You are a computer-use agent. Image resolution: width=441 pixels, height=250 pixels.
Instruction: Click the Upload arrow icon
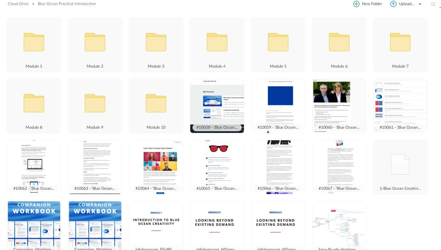click(x=393, y=4)
